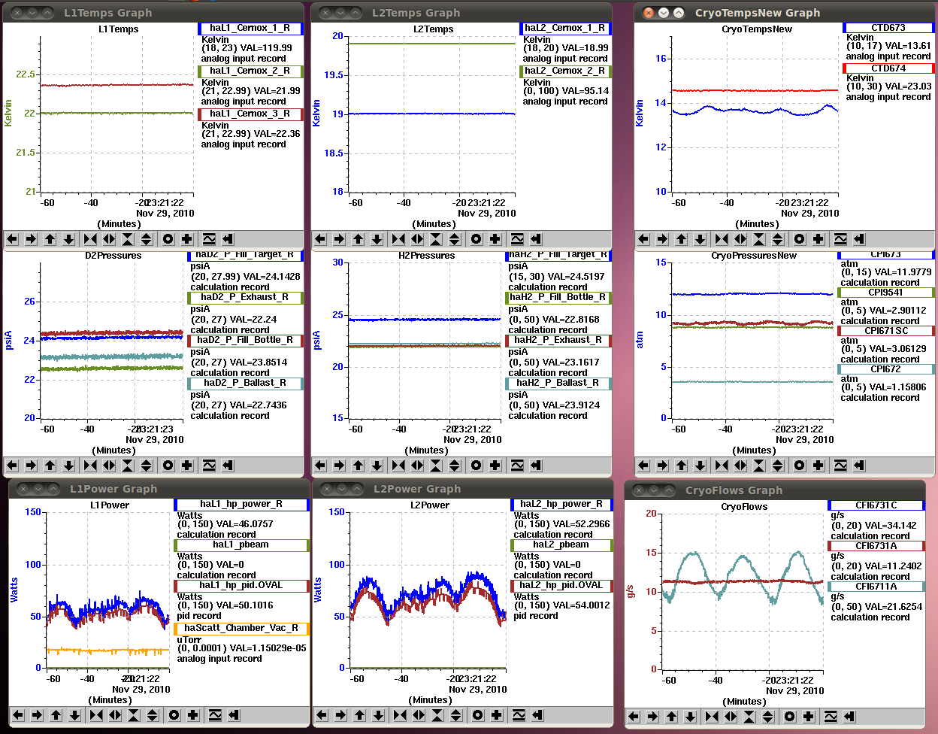Zoom out Y axis on L1Temps graph
The height and width of the screenshot is (734, 938).
(x=147, y=239)
